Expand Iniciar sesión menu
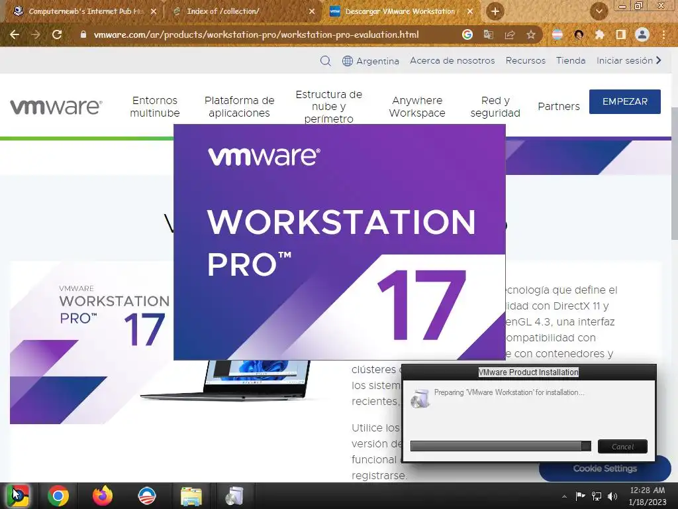Viewport: 678px width, 509px height. (x=629, y=60)
